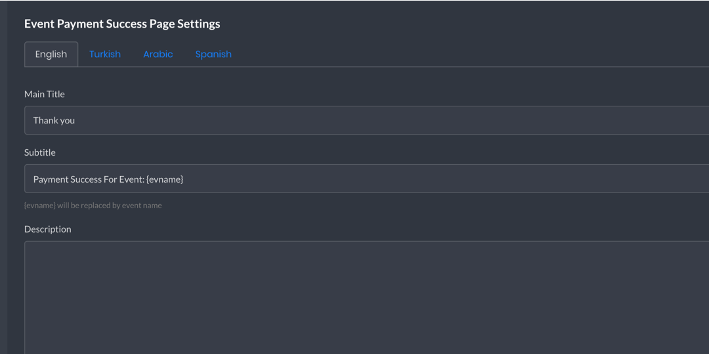Click into the Subtitle input field
This screenshot has width=709, height=354.
tap(367, 179)
